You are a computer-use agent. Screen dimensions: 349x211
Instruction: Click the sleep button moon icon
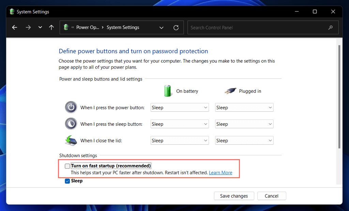point(71,124)
